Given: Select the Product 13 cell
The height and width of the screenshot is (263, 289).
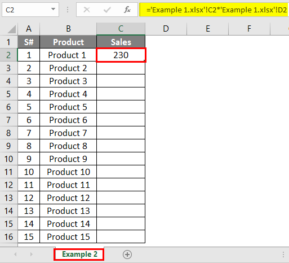Looking at the screenshot, I should coord(68,211).
